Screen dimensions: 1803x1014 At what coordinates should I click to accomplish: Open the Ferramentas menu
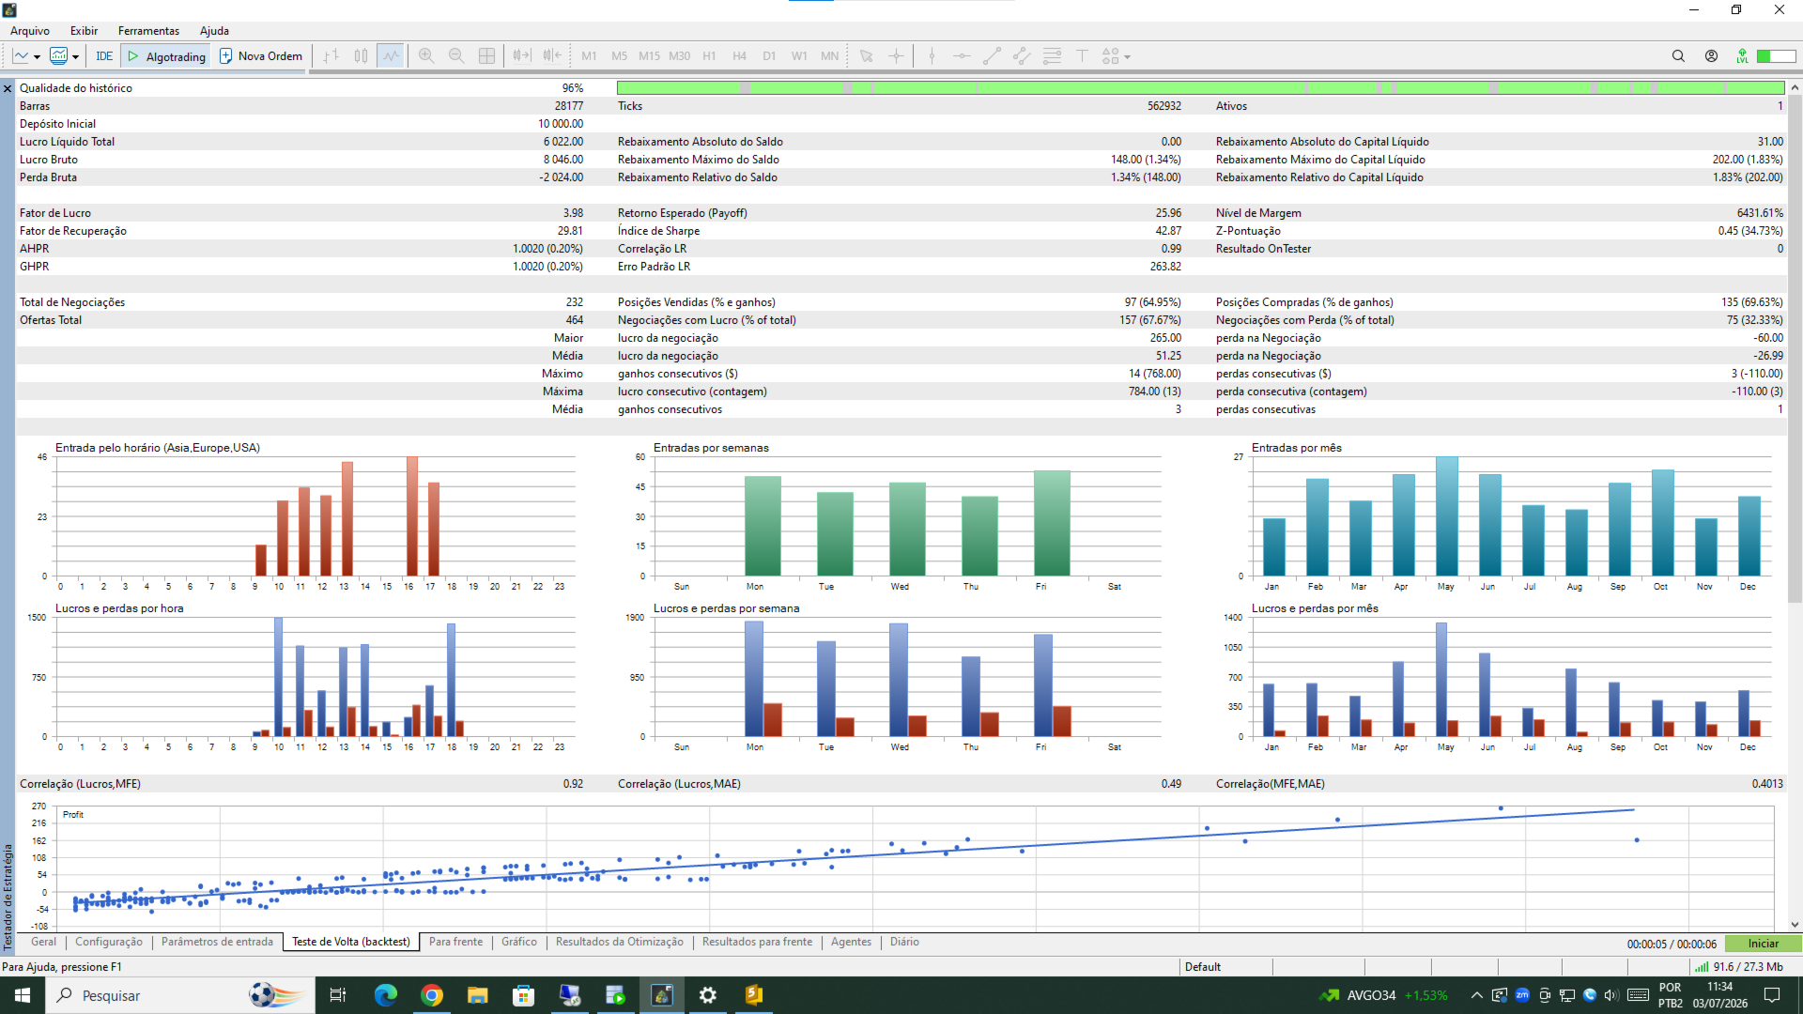pos(148,31)
